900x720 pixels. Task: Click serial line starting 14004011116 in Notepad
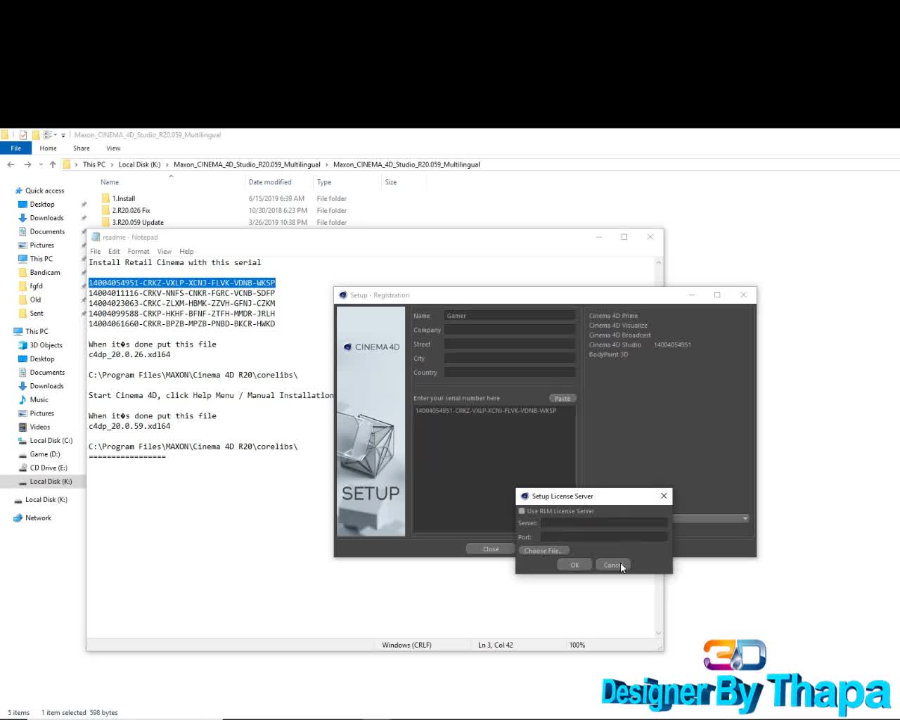tap(181, 293)
